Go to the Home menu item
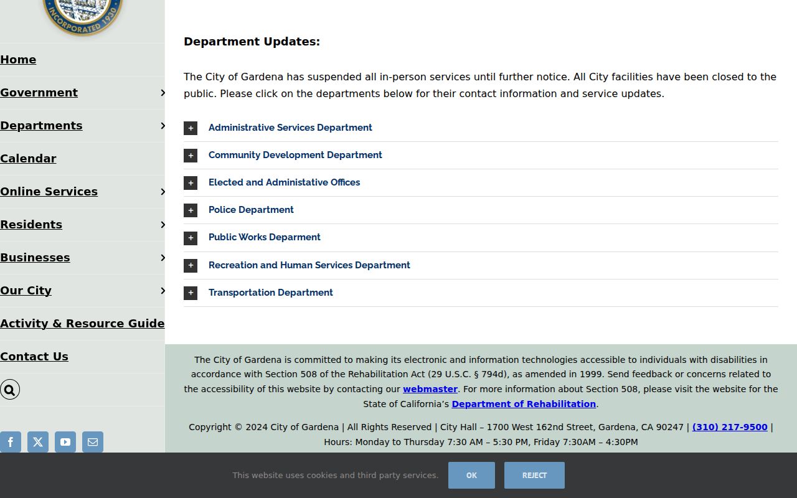797x498 pixels. [18, 60]
